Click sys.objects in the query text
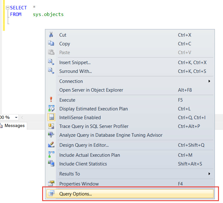The height and width of the screenshot is (203, 223). [x=48, y=14]
